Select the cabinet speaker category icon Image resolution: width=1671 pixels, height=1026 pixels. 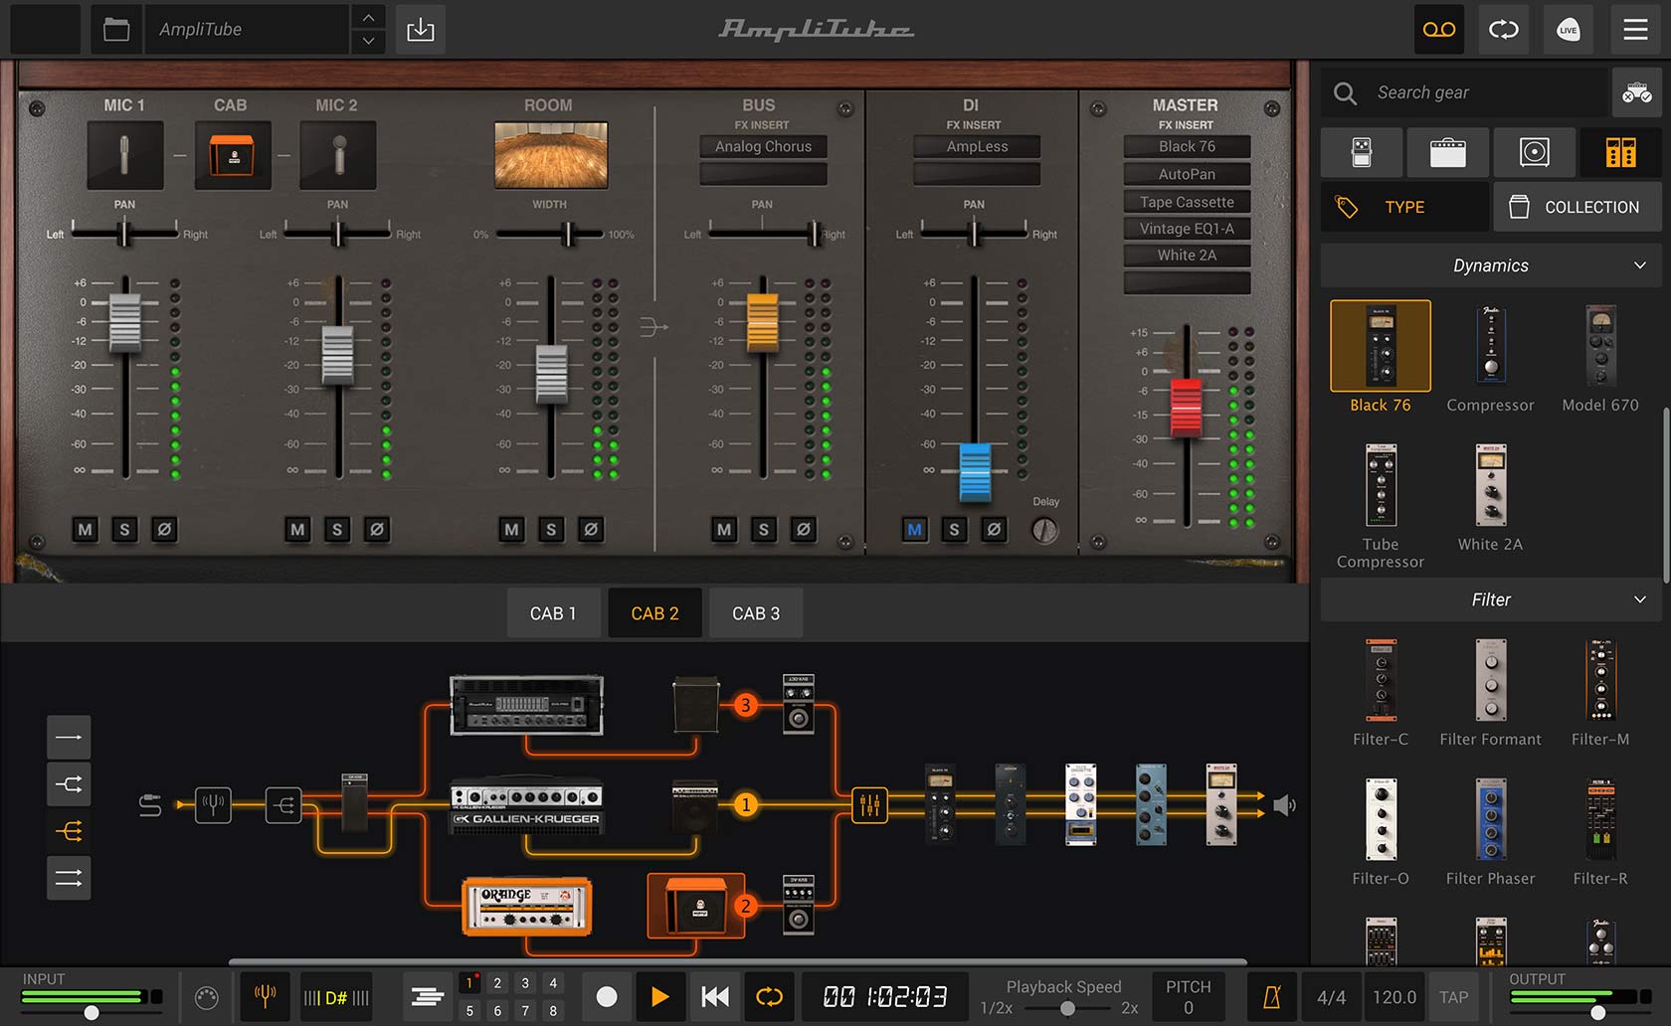[x=1534, y=152]
